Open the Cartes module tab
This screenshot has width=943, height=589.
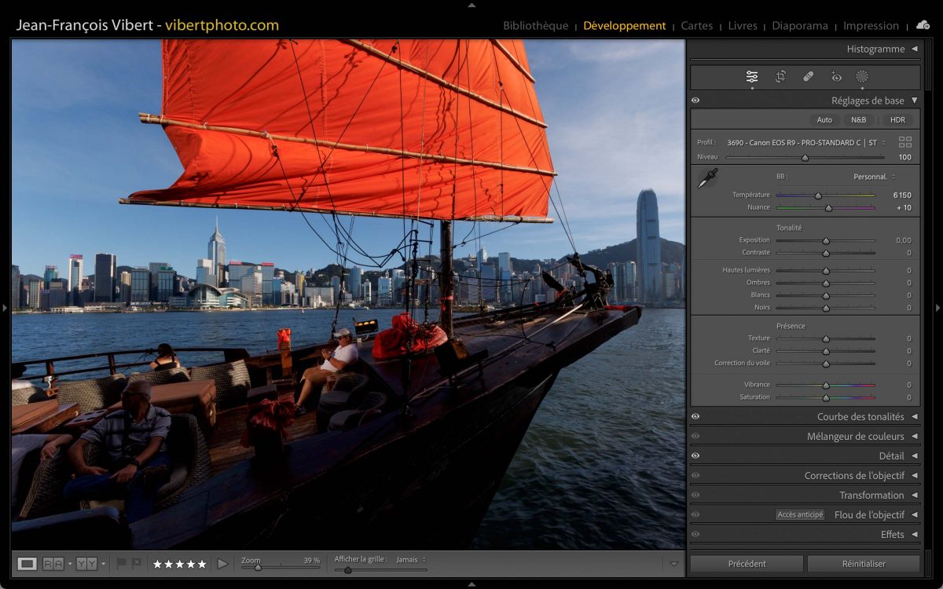[696, 26]
